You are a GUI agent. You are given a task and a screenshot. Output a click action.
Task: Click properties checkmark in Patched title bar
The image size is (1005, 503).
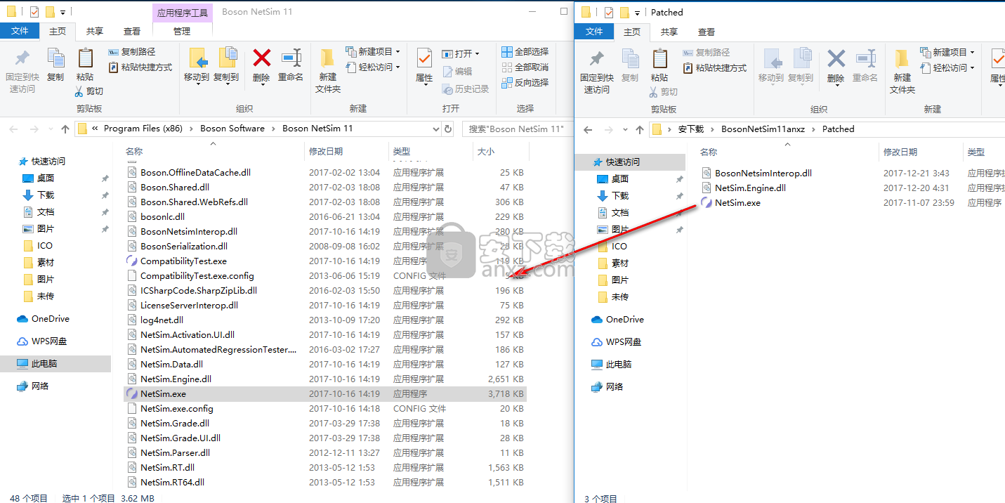point(608,12)
